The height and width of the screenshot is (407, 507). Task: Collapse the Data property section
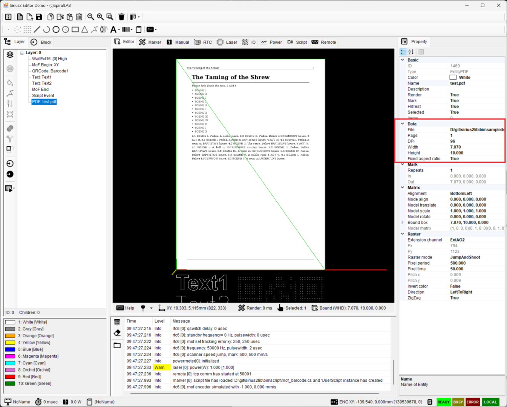pyautogui.click(x=403, y=124)
